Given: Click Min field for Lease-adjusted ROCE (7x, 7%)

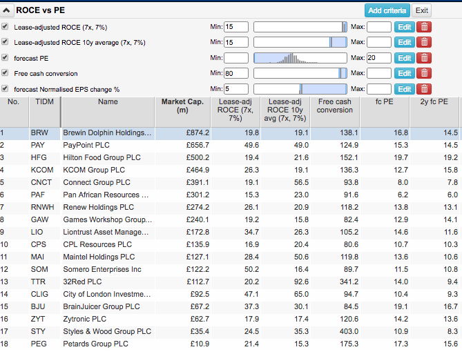Looking at the screenshot, I should 236,27.
